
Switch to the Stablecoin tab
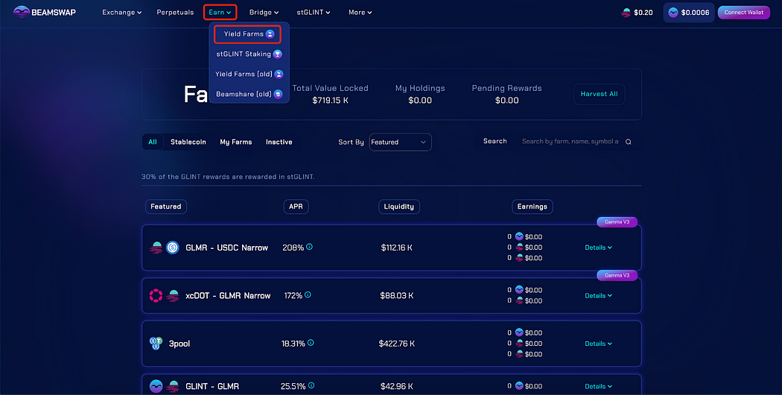pyautogui.click(x=188, y=142)
